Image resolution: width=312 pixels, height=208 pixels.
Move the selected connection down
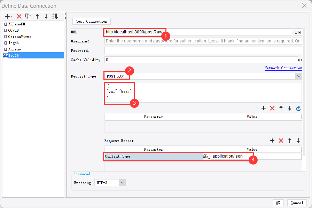point(46,16)
